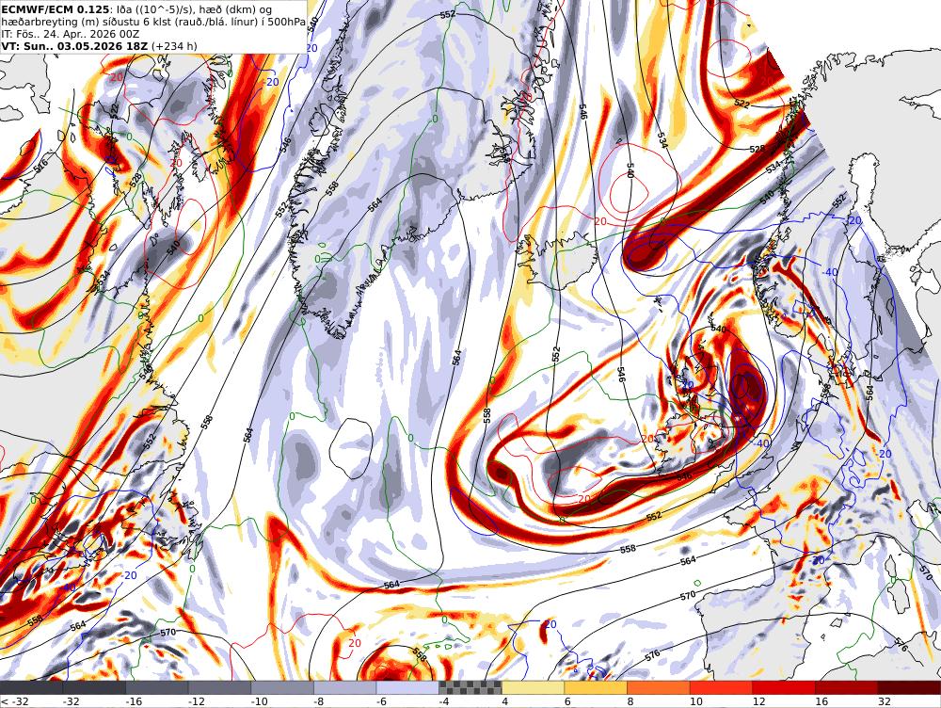Click the '-6' legend label

coord(382,701)
